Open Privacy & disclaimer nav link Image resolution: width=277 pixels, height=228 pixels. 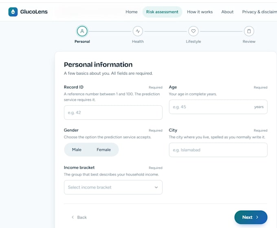pos(259,12)
